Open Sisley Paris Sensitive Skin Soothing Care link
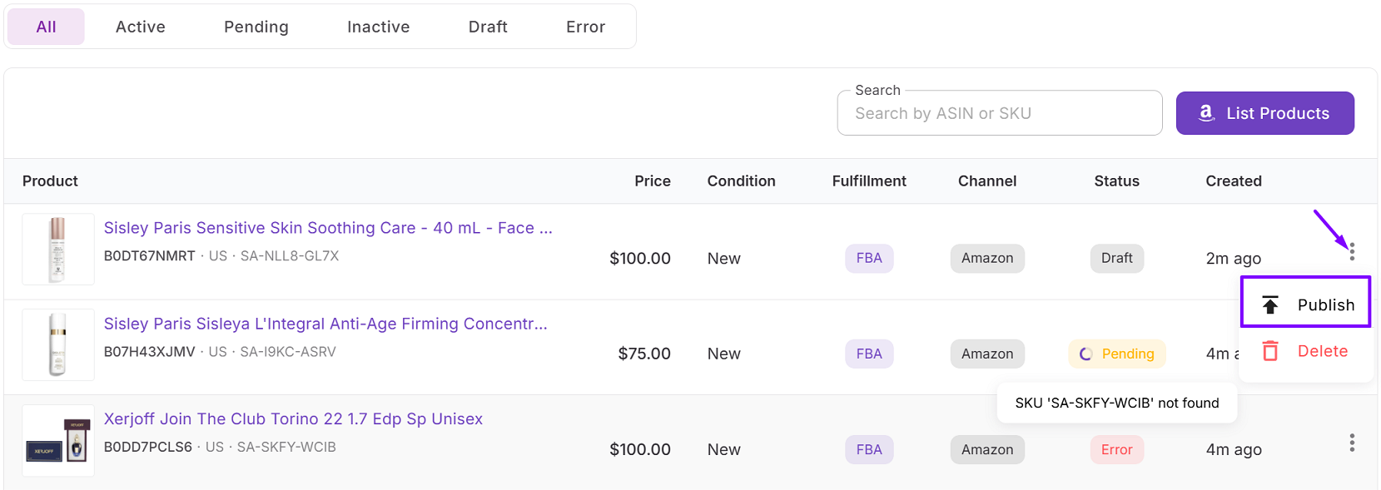The height and width of the screenshot is (490, 1381). coord(327,228)
